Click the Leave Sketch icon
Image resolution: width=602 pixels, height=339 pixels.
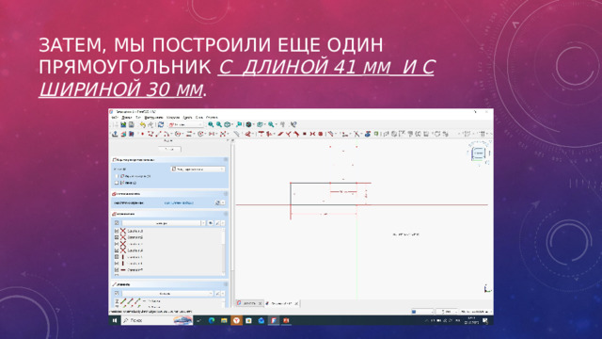point(115,134)
